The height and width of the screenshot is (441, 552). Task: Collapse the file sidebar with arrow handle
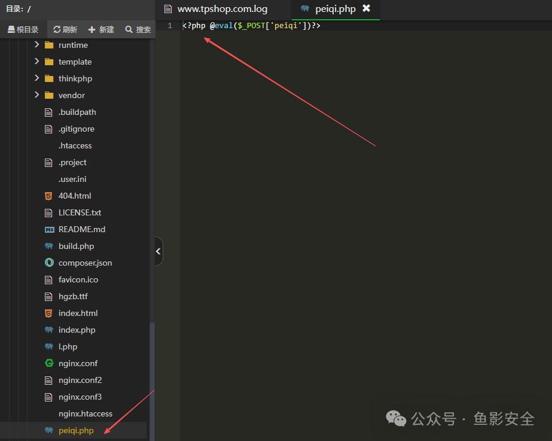158,251
